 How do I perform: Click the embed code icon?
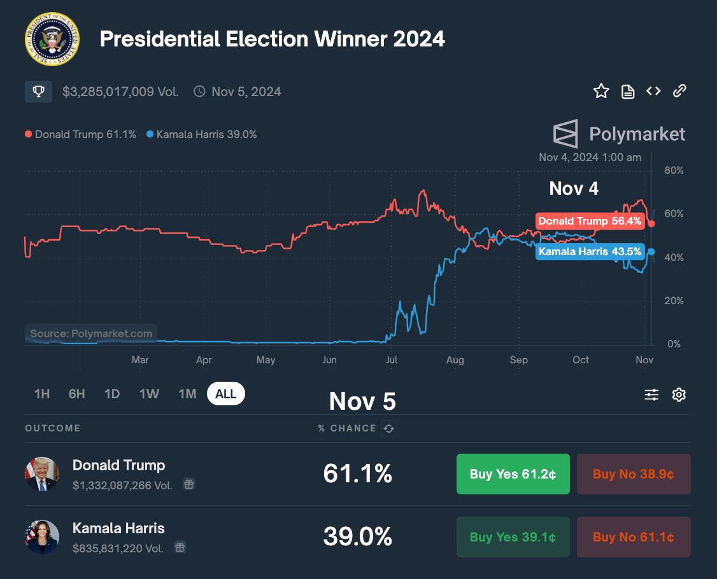click(653, 91)
